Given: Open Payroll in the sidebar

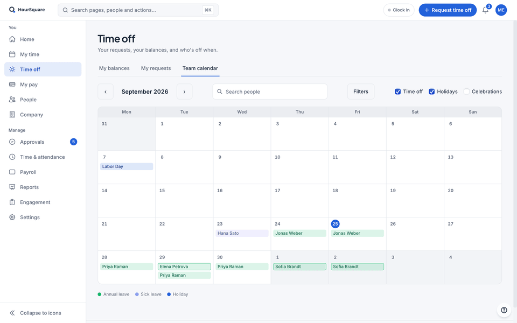Looking at the screenshot, I should coord(43,172).
